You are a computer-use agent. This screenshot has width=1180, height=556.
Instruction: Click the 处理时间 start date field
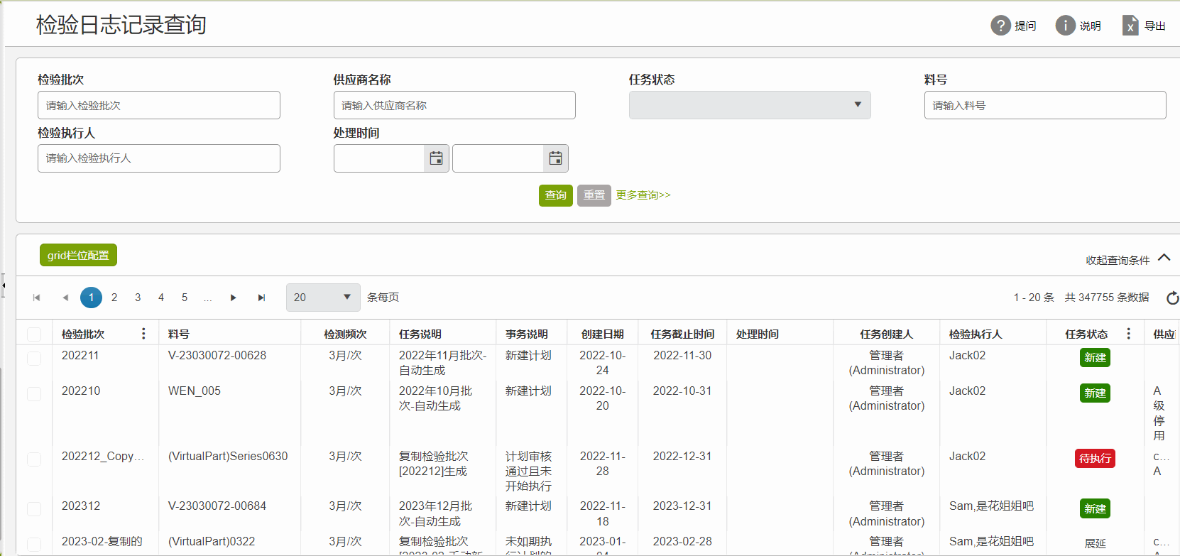(x=379, y=158)
